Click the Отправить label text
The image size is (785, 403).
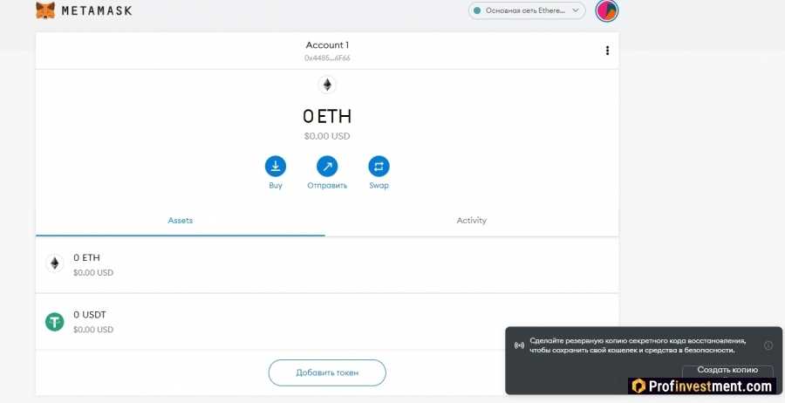[327, 185]
